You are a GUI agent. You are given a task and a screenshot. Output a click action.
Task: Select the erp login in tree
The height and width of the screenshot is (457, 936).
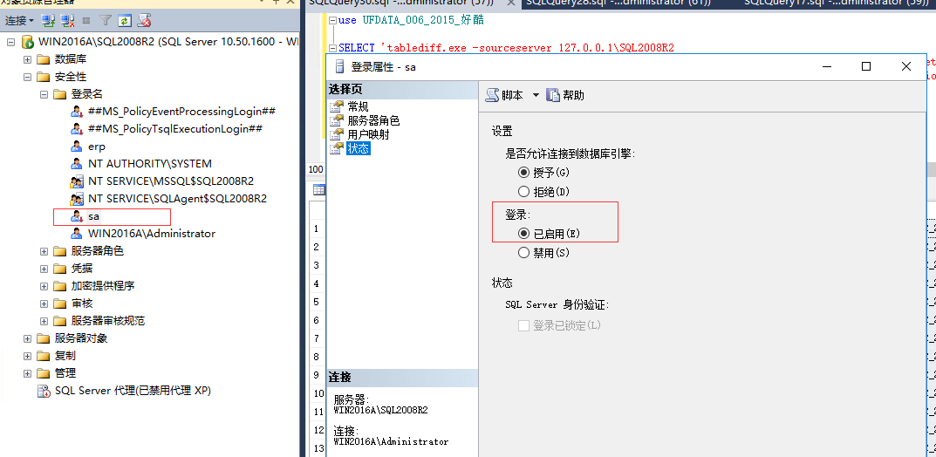pyautogui.click(x=96, y=147)
